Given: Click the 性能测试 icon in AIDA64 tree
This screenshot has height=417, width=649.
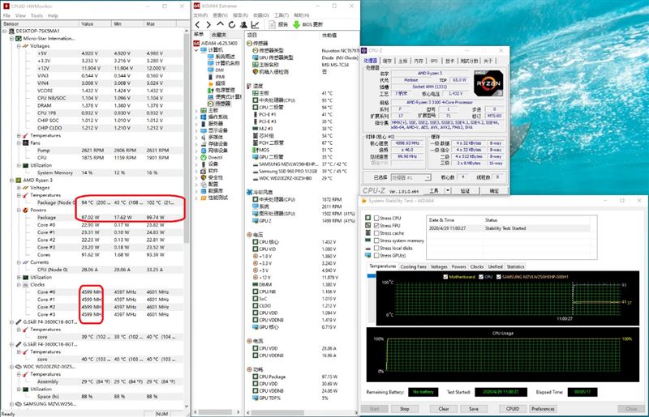Looking at the screenshot, I should point(204,198).
